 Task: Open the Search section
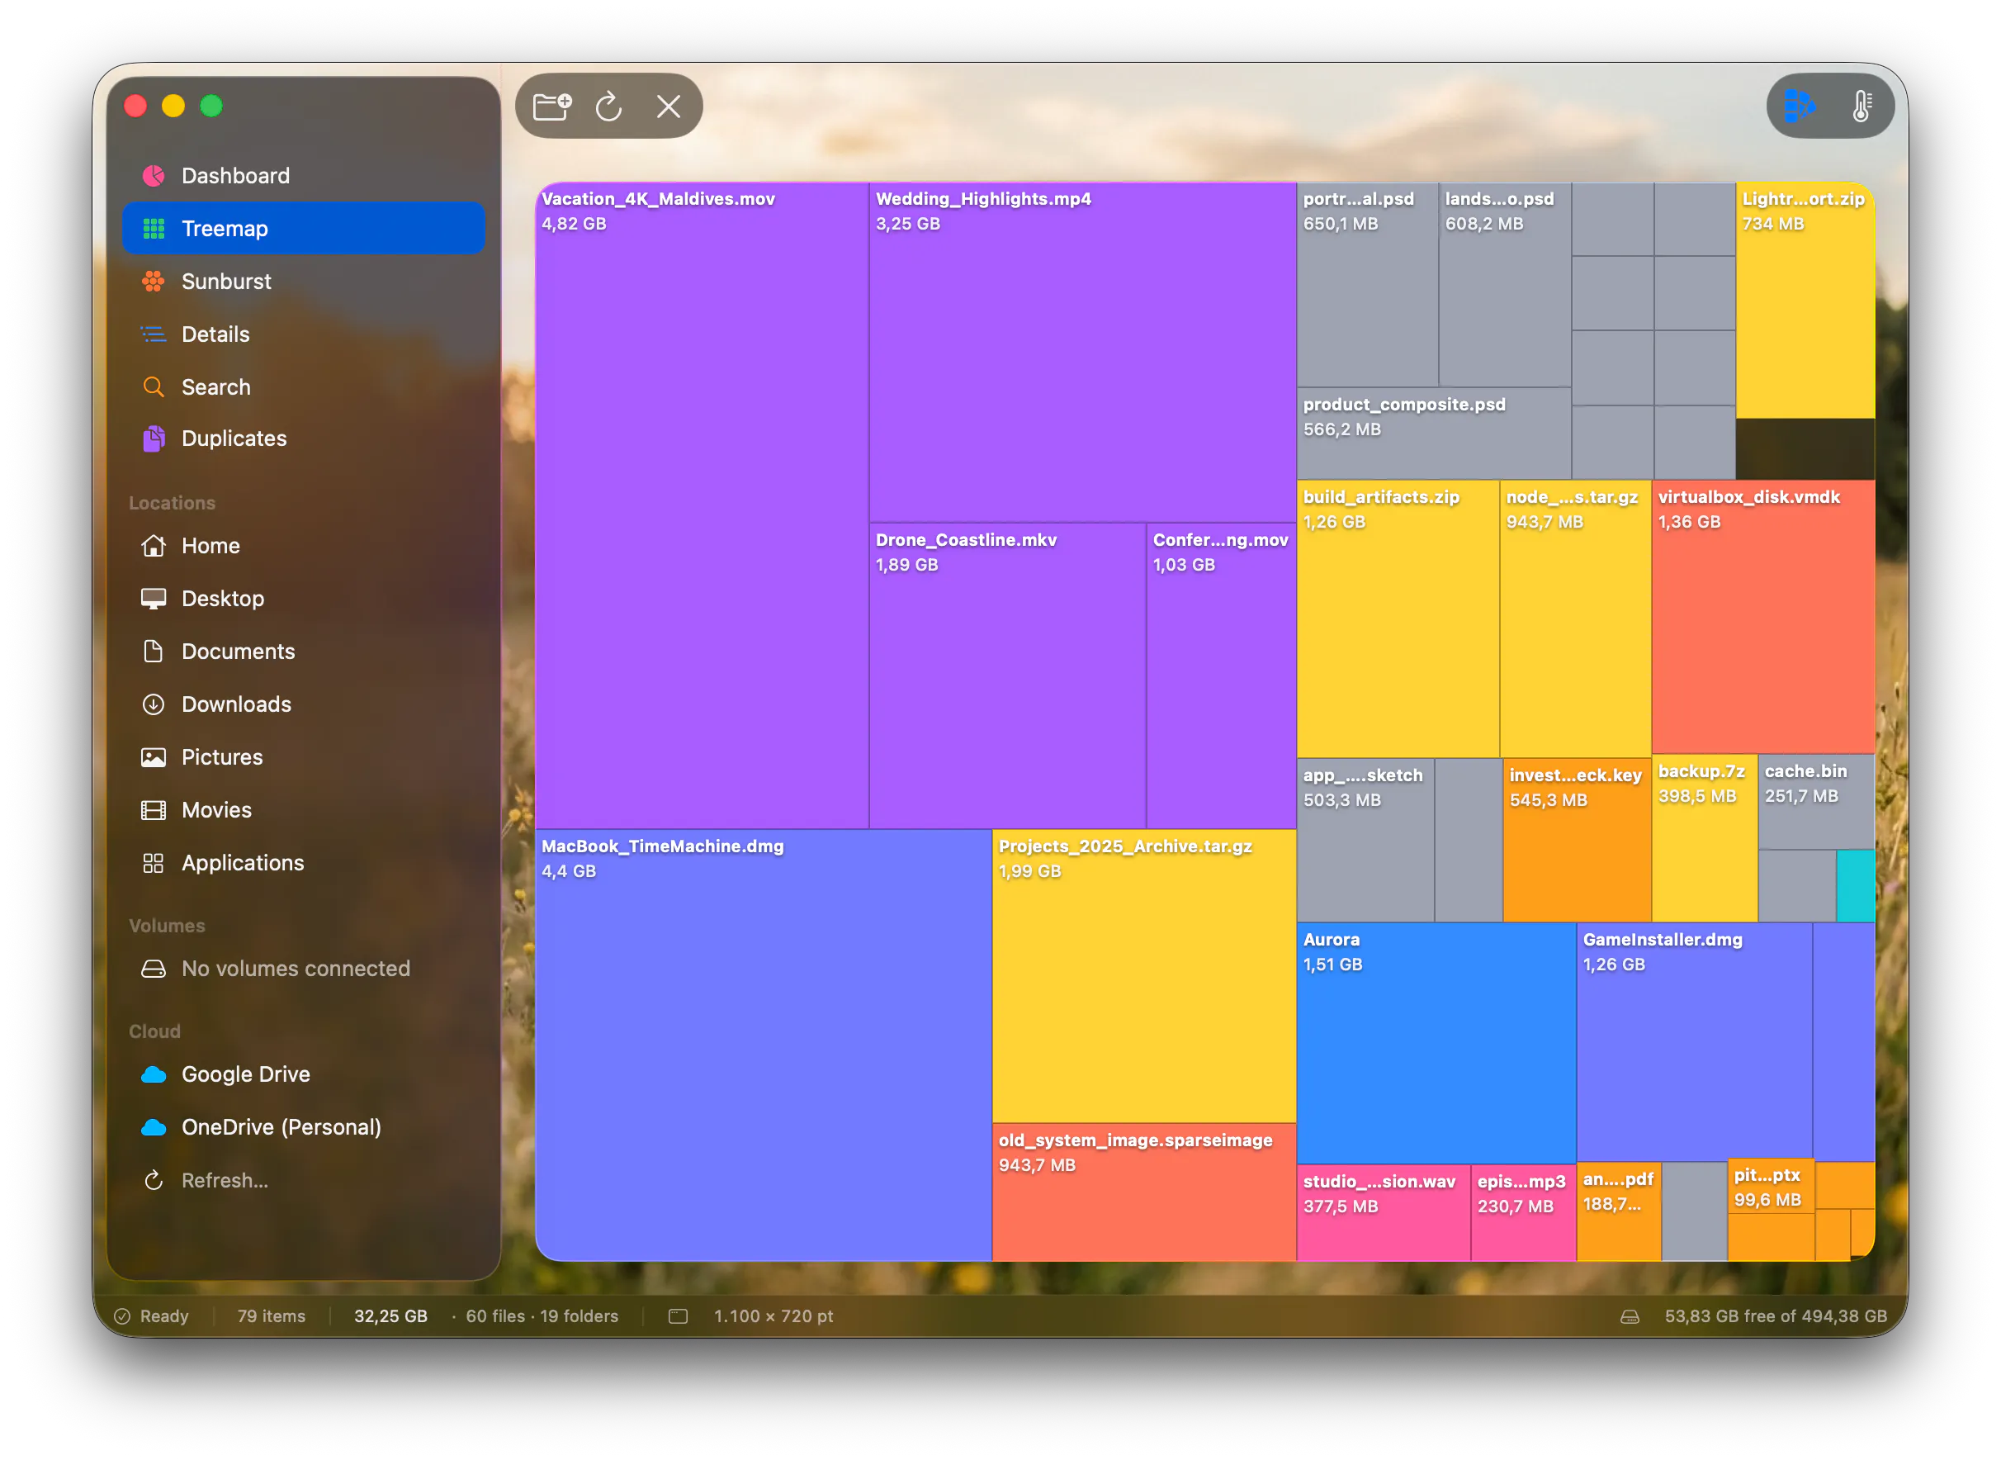[x=303, y=387]
